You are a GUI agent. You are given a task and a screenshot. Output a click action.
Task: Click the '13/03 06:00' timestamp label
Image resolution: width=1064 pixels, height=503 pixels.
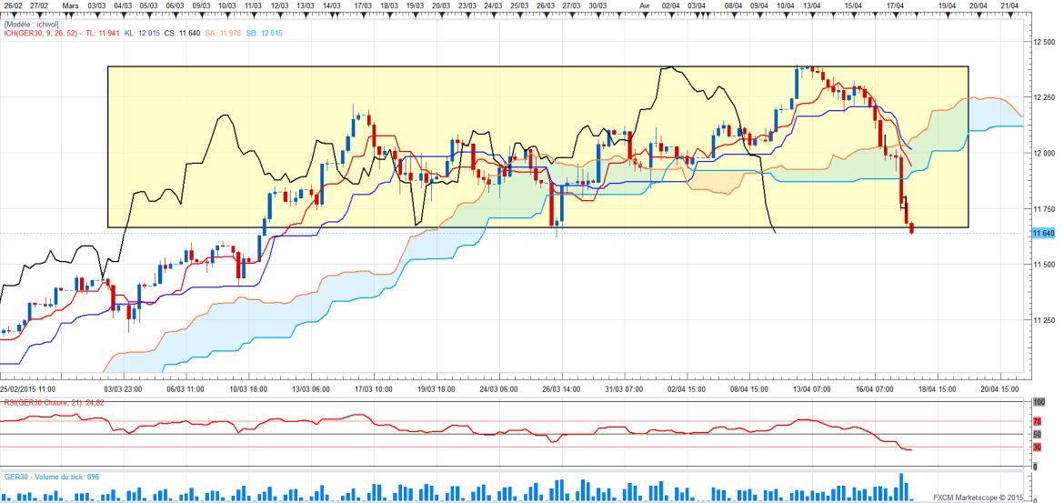coord(311,389)
